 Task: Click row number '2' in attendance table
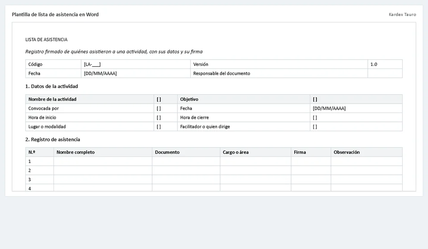(29, 170)
